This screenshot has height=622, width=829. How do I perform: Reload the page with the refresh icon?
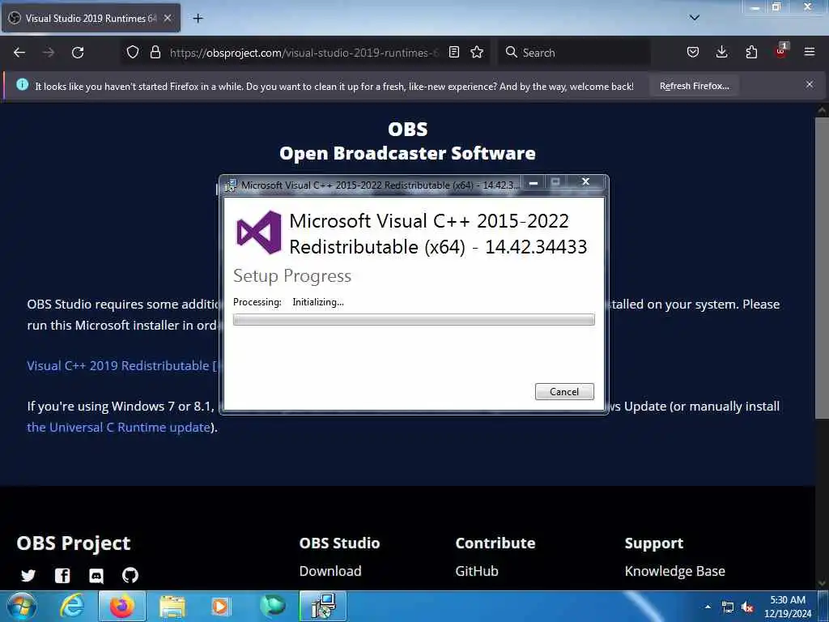tap(78, 53)
